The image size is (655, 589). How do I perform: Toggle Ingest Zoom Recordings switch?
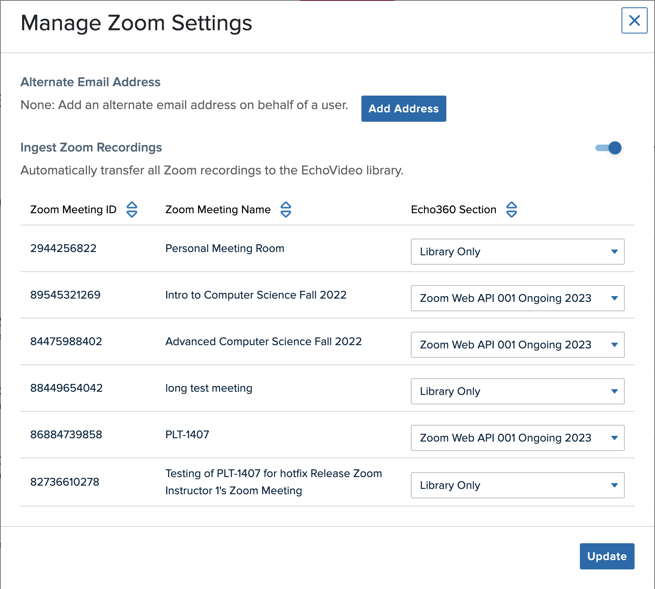[x=608, y=148]
